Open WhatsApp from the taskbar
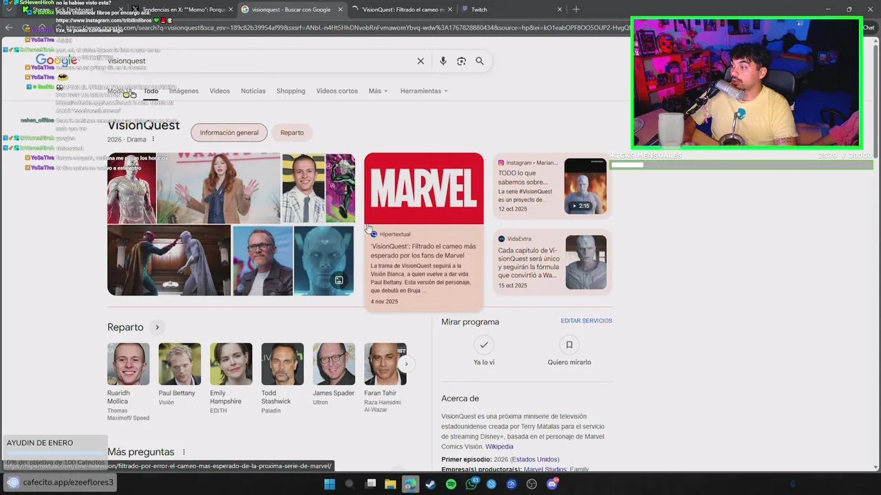Viewport: 881px width, 495px height. coord(471,484)
